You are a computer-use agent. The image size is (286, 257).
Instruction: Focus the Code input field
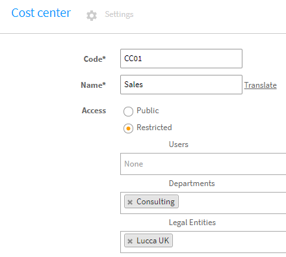(181, 59)
